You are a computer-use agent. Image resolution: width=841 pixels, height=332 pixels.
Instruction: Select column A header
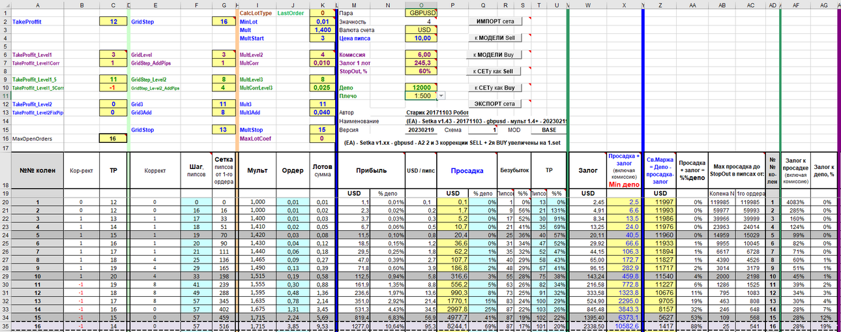[x=36, y=5]
